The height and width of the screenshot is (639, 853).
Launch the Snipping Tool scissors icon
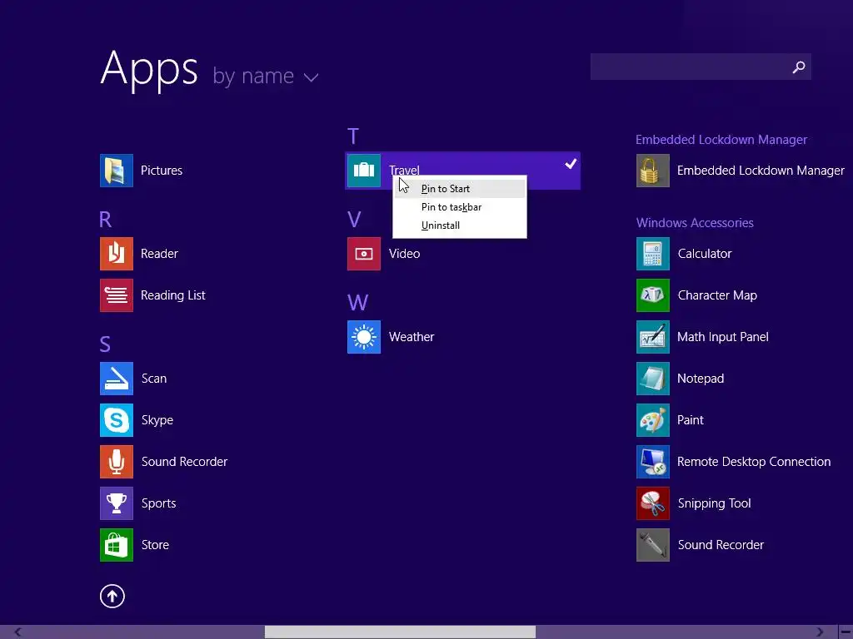(653, 503)
